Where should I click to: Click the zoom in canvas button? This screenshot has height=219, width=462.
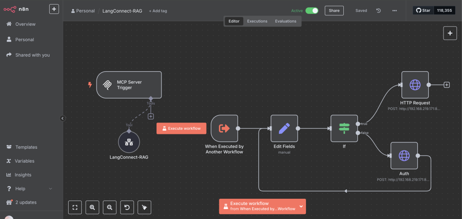[x=92, y=208]
